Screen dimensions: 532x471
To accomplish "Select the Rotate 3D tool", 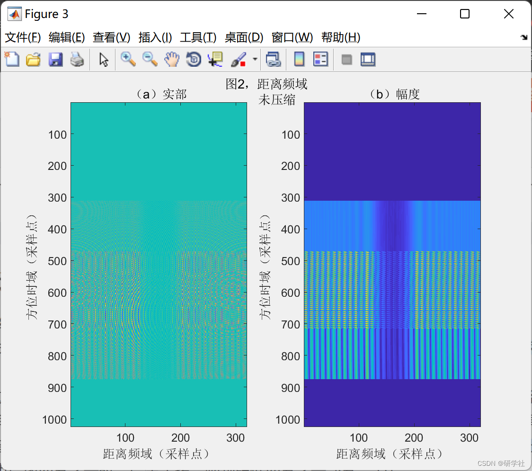I will pyautogui.click(x=193, y=59).
